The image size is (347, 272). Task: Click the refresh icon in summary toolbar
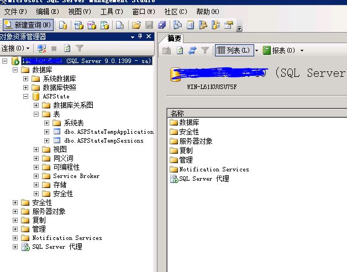[180, 50]
